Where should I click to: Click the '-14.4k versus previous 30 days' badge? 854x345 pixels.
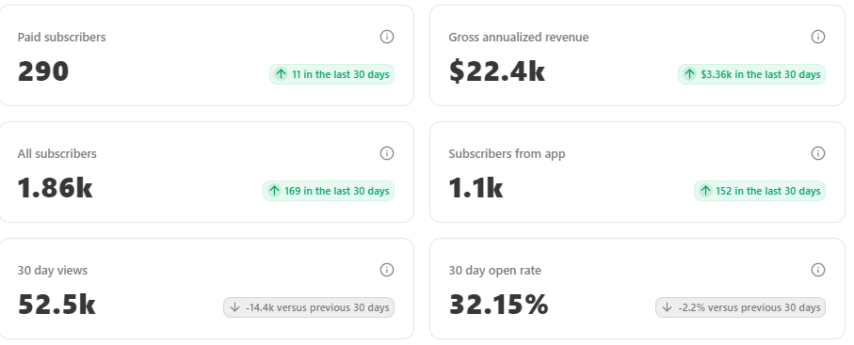coord(309,307)
